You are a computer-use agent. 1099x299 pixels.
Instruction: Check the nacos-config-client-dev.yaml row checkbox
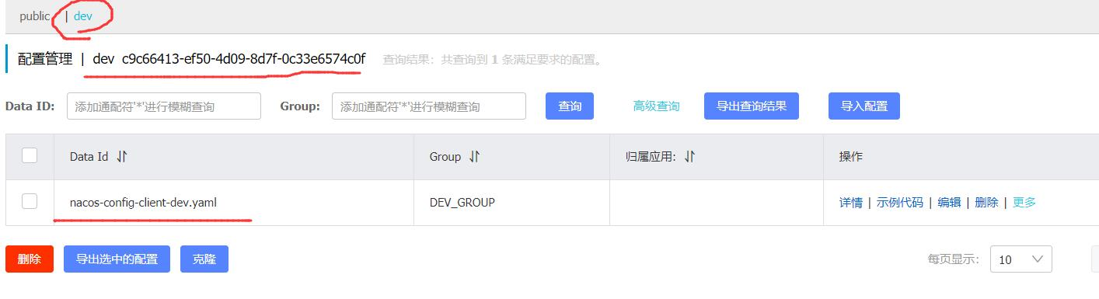point(30,202)
